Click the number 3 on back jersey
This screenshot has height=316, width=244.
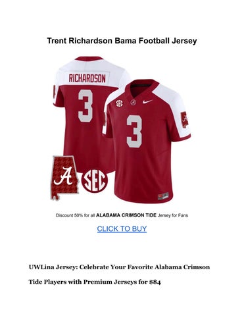85,105
